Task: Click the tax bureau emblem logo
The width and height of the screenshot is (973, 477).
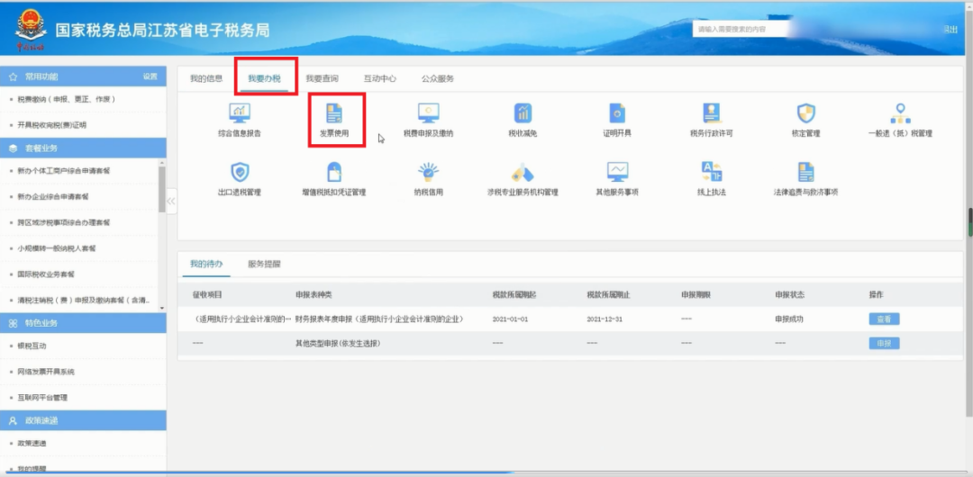Action: tap(31, 29)
